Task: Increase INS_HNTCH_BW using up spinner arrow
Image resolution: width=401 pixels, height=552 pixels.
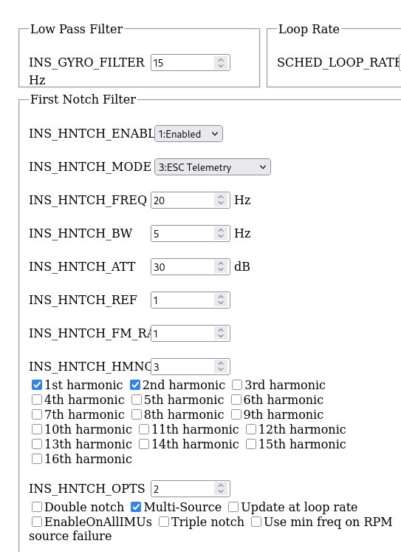Action: [x=221, y=230]
